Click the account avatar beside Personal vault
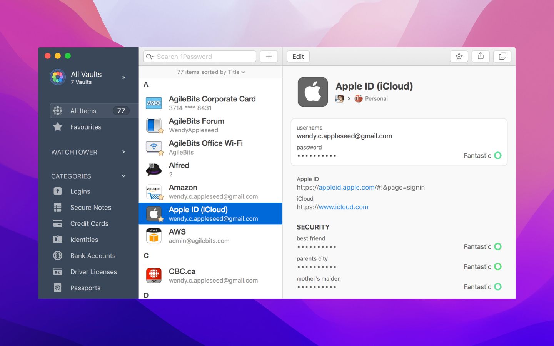This screenshot has height=346, width=554. click(x=339, y=98)
